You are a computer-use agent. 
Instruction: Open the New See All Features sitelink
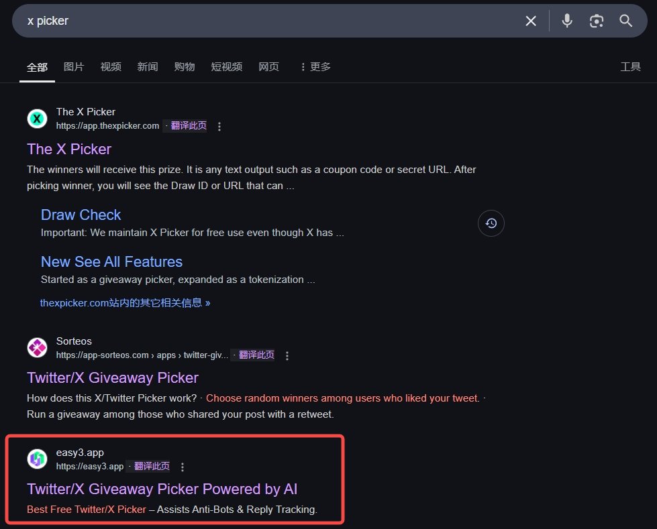point(111,261)
